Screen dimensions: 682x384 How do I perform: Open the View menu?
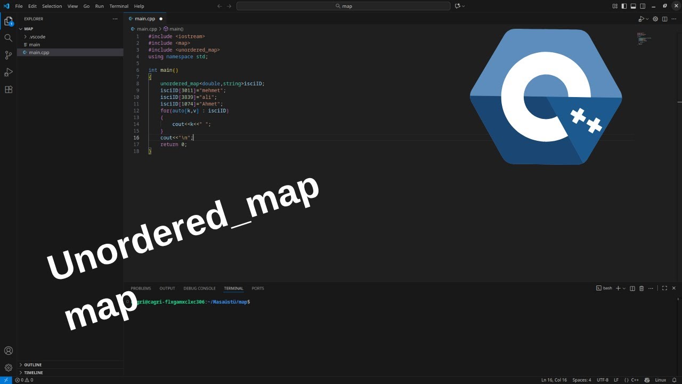pyautogui.click(x=73, y=6)
